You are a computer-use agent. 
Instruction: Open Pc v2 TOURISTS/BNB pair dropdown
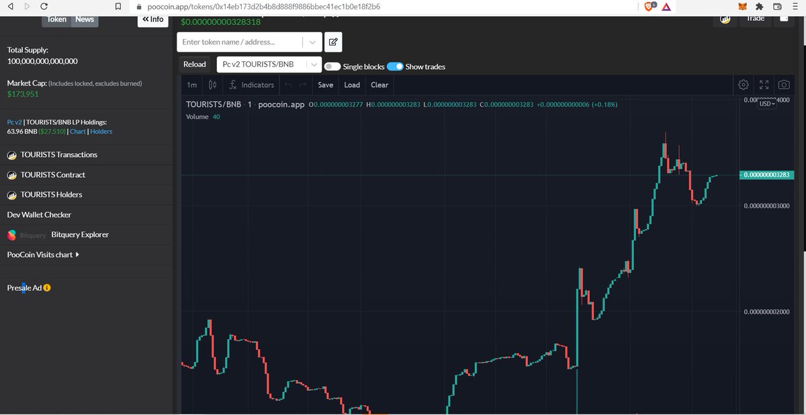pos(269,64)
